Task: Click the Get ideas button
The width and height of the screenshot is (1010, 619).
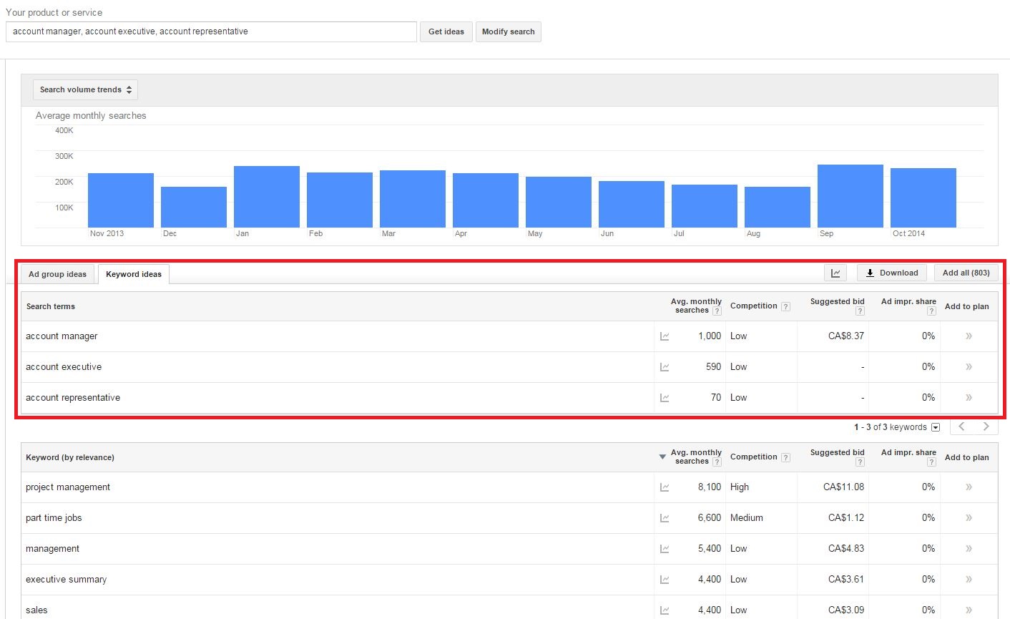Action: point(446,31)
